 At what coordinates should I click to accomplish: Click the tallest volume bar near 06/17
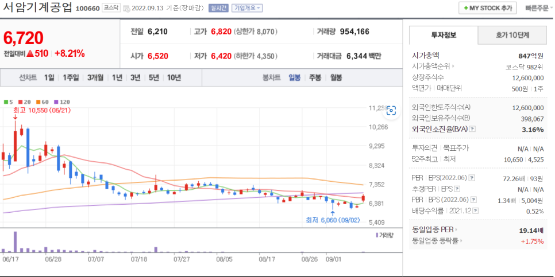click(x=15, y=242)
